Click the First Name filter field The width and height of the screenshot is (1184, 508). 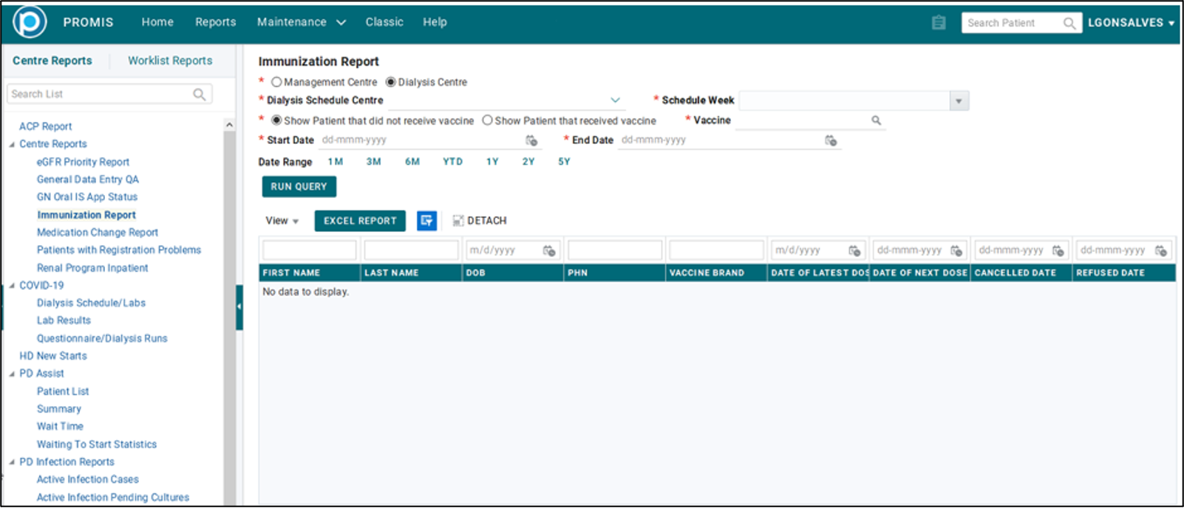click(310, 250)
